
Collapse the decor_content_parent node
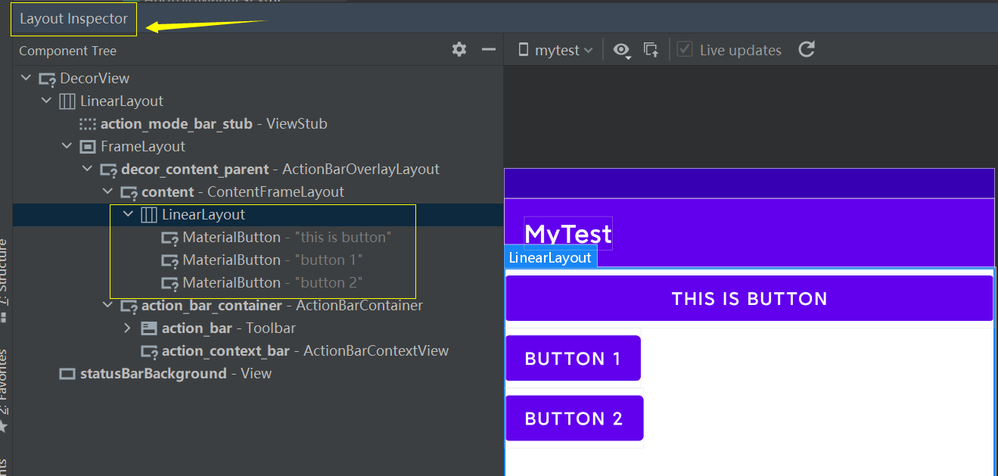88,169
